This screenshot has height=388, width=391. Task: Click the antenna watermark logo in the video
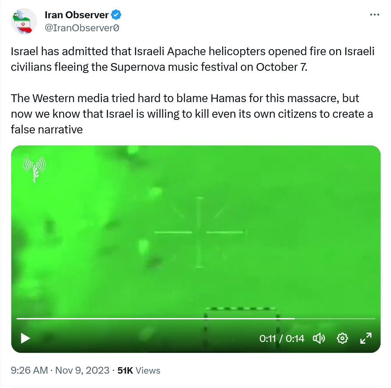tap(35, 169)
